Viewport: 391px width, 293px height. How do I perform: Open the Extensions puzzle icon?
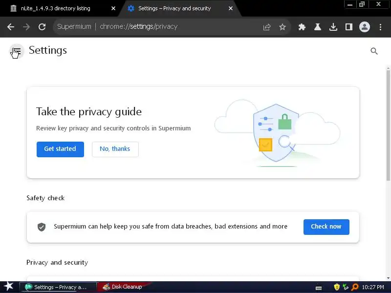point(302,27)
